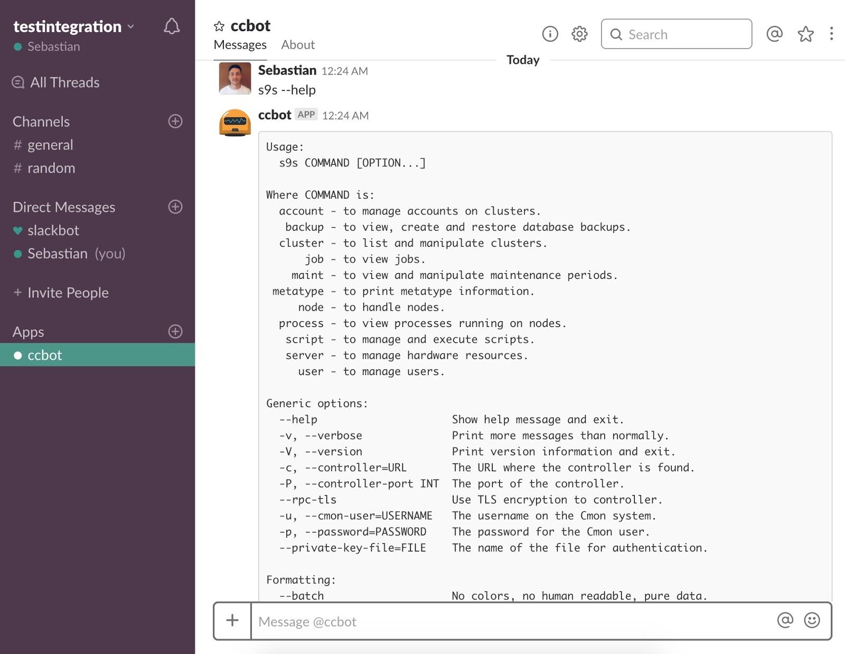Focus the Search input field

(x=677, y=34)
